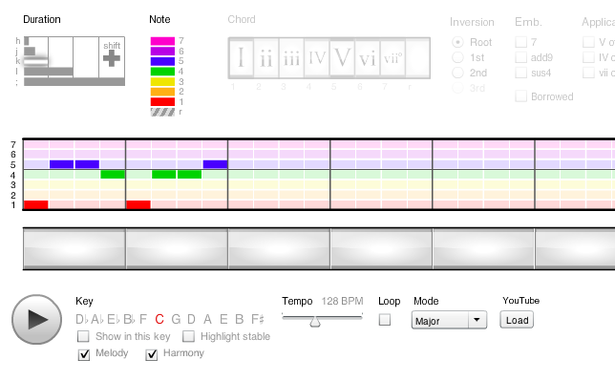Select the red note 1 swatch
615x381 pixels.
162,102
